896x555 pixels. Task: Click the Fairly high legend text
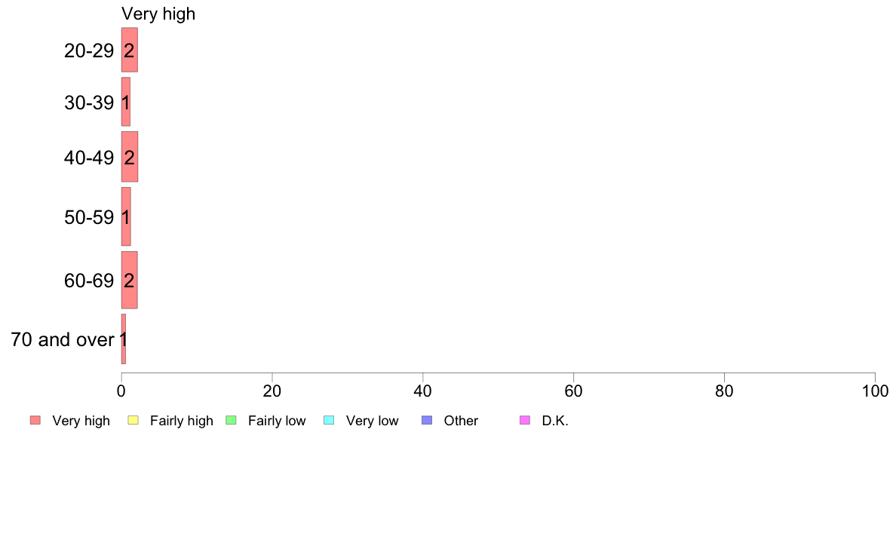pyautogui.click(x=182, y=421)
